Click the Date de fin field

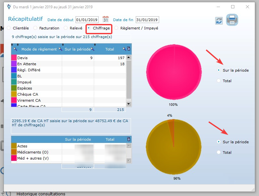[147, 20]
